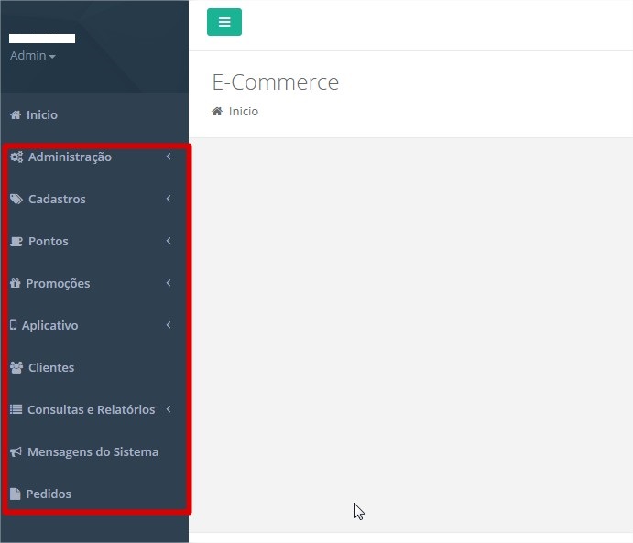Open the Pedidos menu item
633x543 pixels.
pyautogui.click(x=49, y=494)
